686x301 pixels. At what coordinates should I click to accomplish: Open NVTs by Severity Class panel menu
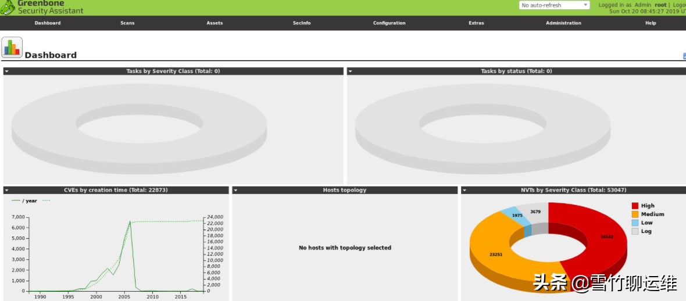(x=465, y=190)
